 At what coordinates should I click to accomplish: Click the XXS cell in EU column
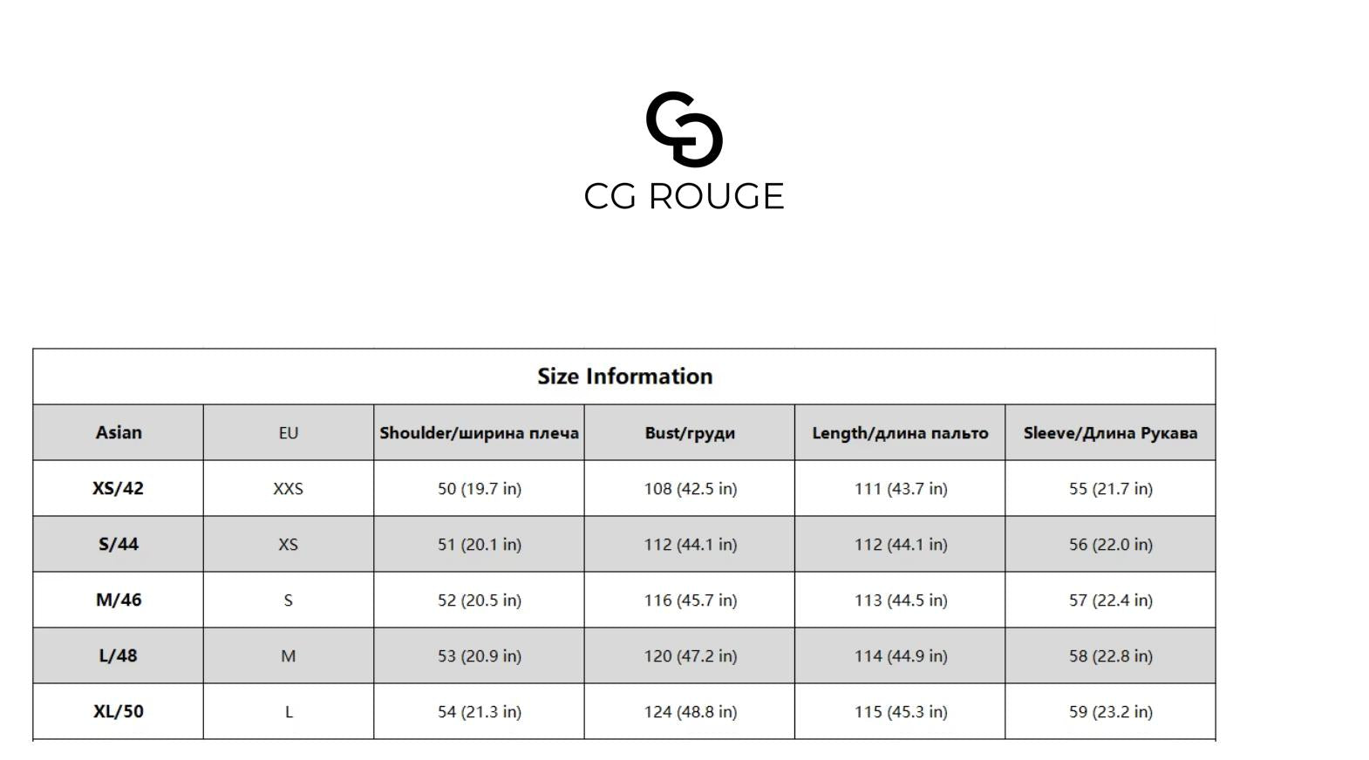point(289,489)
